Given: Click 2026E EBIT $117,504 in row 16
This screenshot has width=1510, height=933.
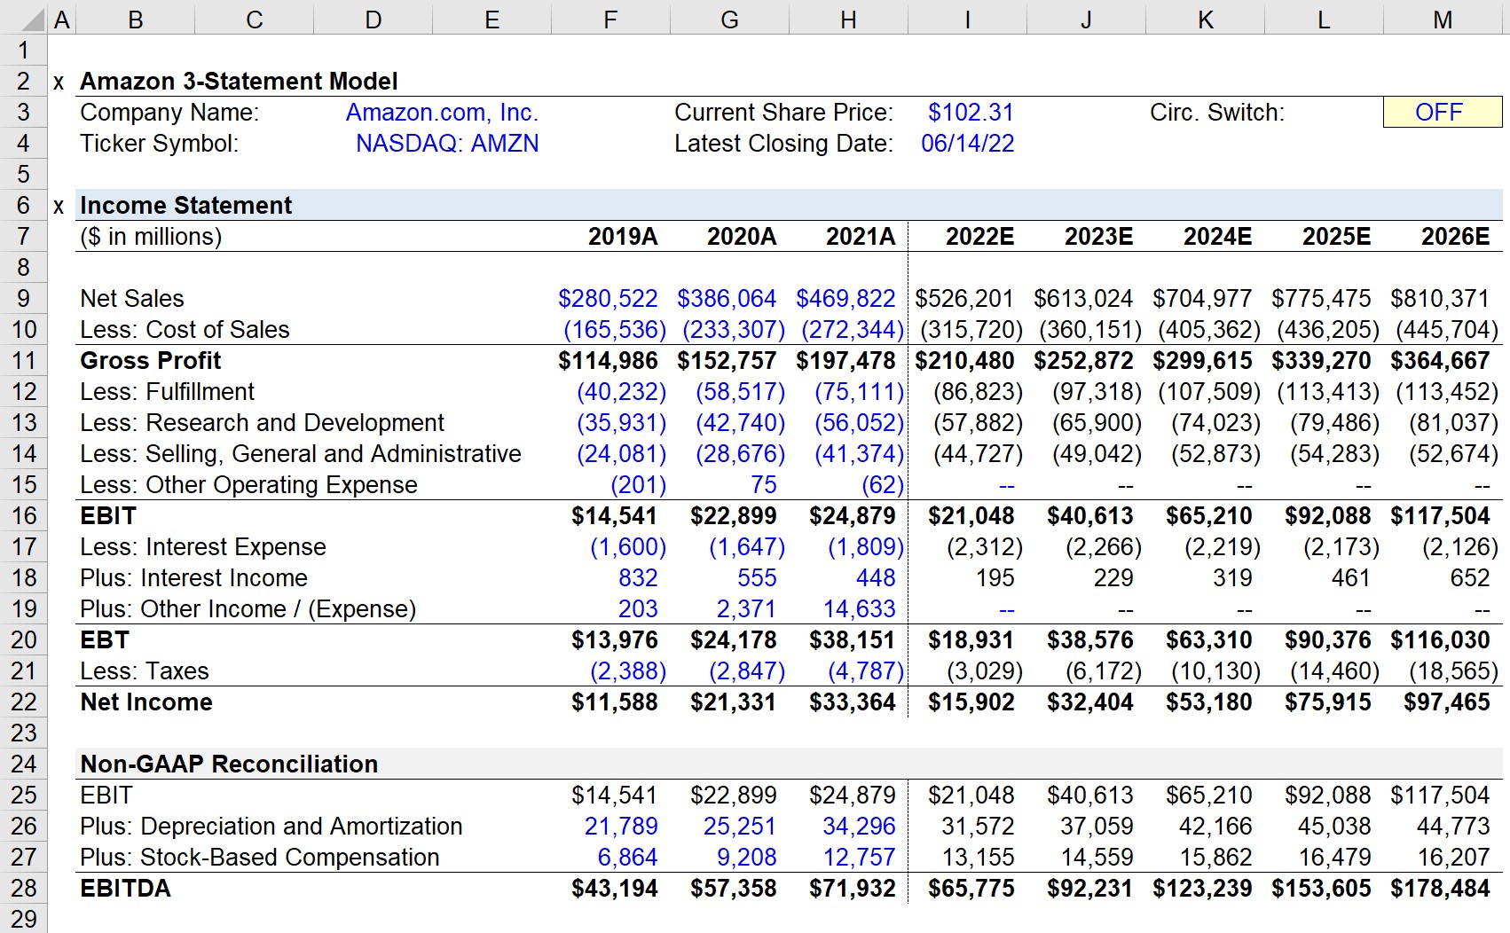Looking at the screenshot, I should click(1440, 516).
